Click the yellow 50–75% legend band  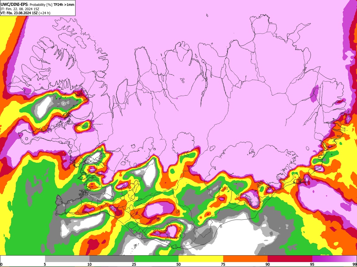click(x=201, y=259)
